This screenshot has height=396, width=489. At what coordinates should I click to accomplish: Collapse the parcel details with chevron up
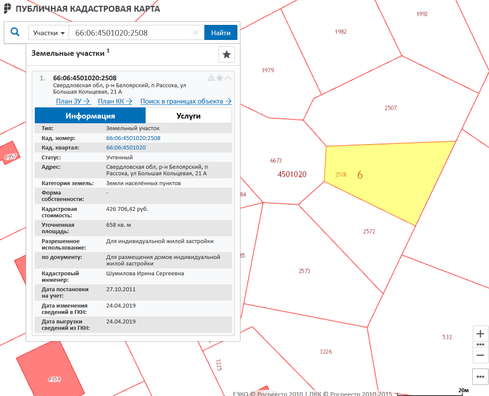point(228,78)
